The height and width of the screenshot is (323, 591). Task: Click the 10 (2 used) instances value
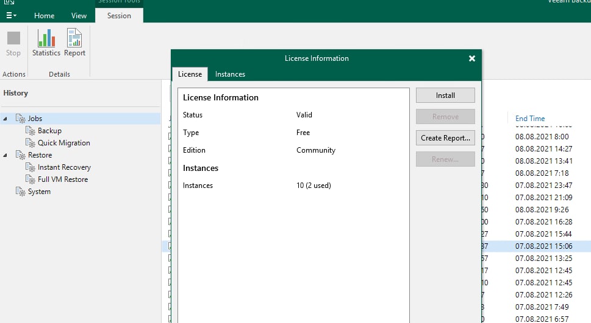[313, 186]
